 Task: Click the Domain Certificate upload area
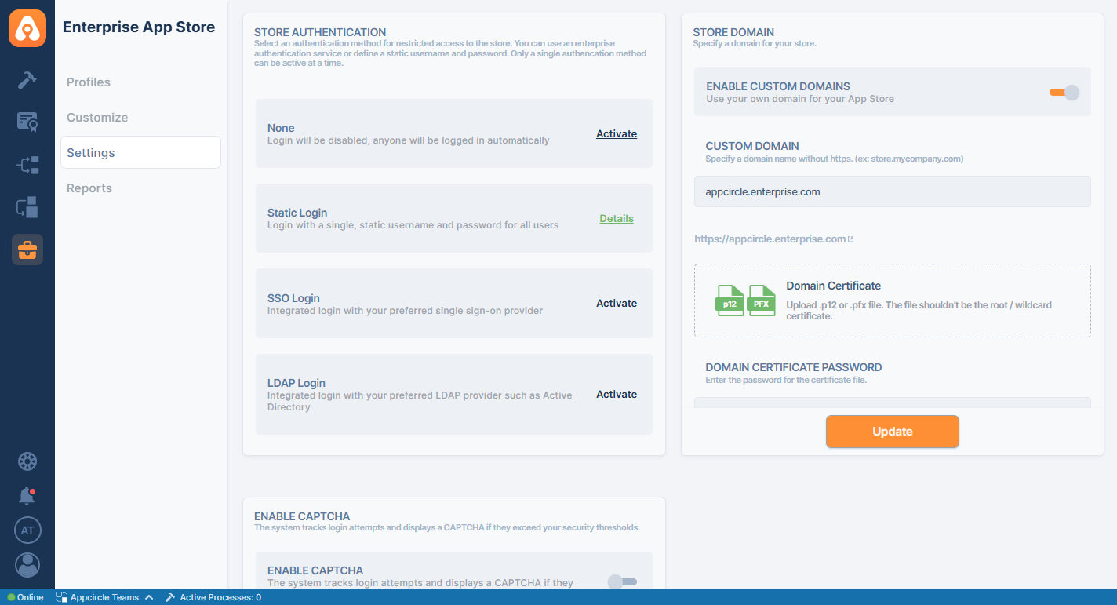click(893, 301)
